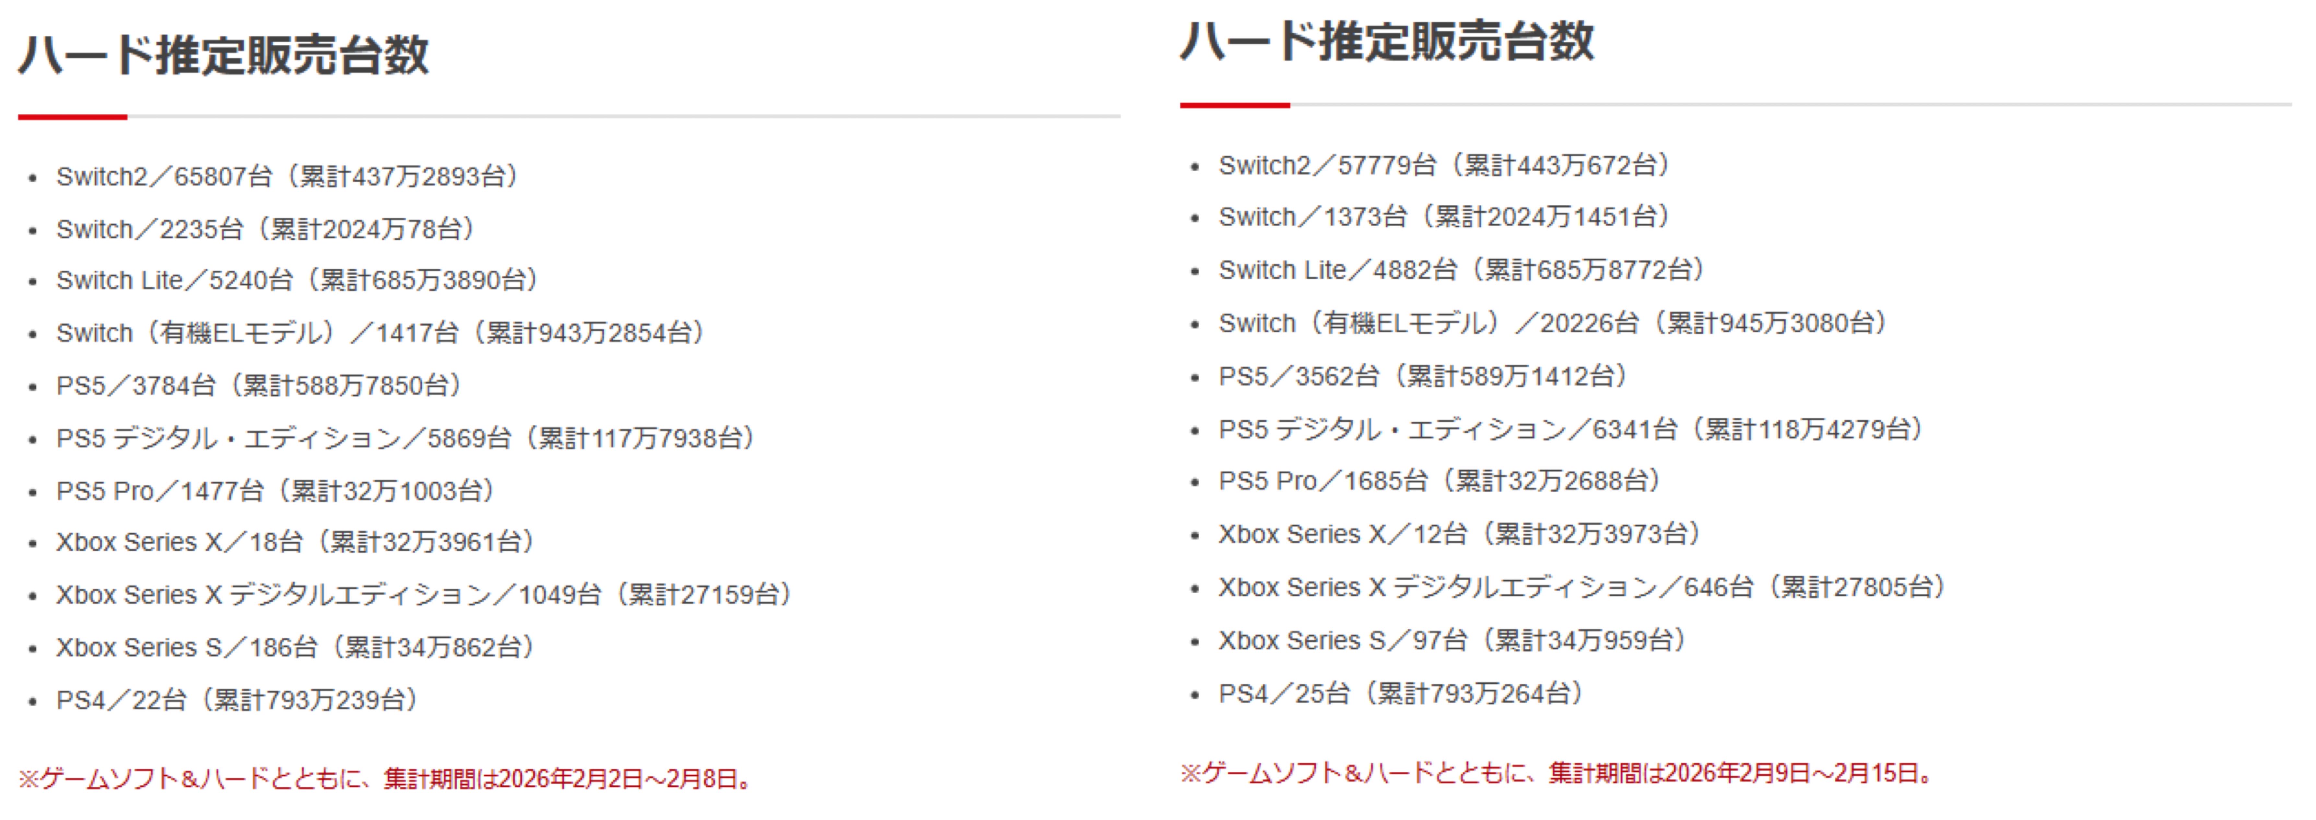Click the PS5 Pro／1685台 entry
Screen dimensions: 2316x820
pyautogui.click(x=1440, y=481)
